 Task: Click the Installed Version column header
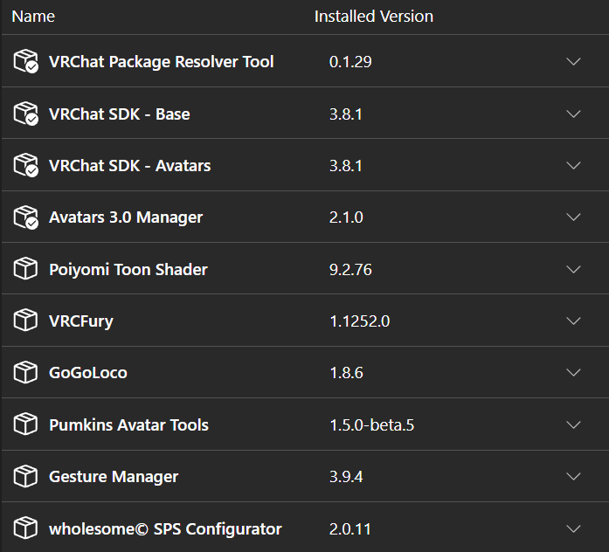click(373, 16)
